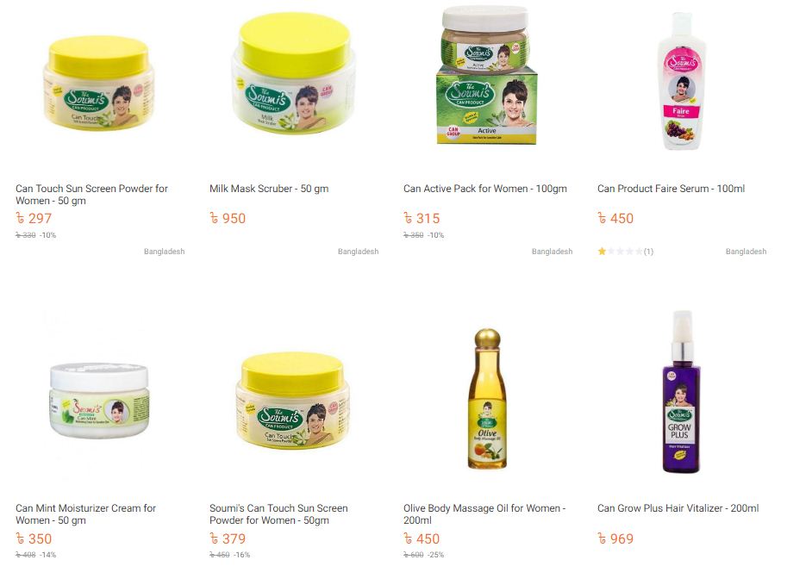Open Can Touch Sun Screen Powder 50 gm title
Screen dimensions: 812x566
pos(91,195)
